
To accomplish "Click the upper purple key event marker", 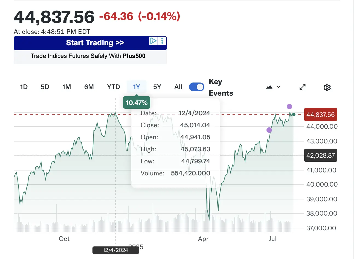I will (x=289, y=107).
